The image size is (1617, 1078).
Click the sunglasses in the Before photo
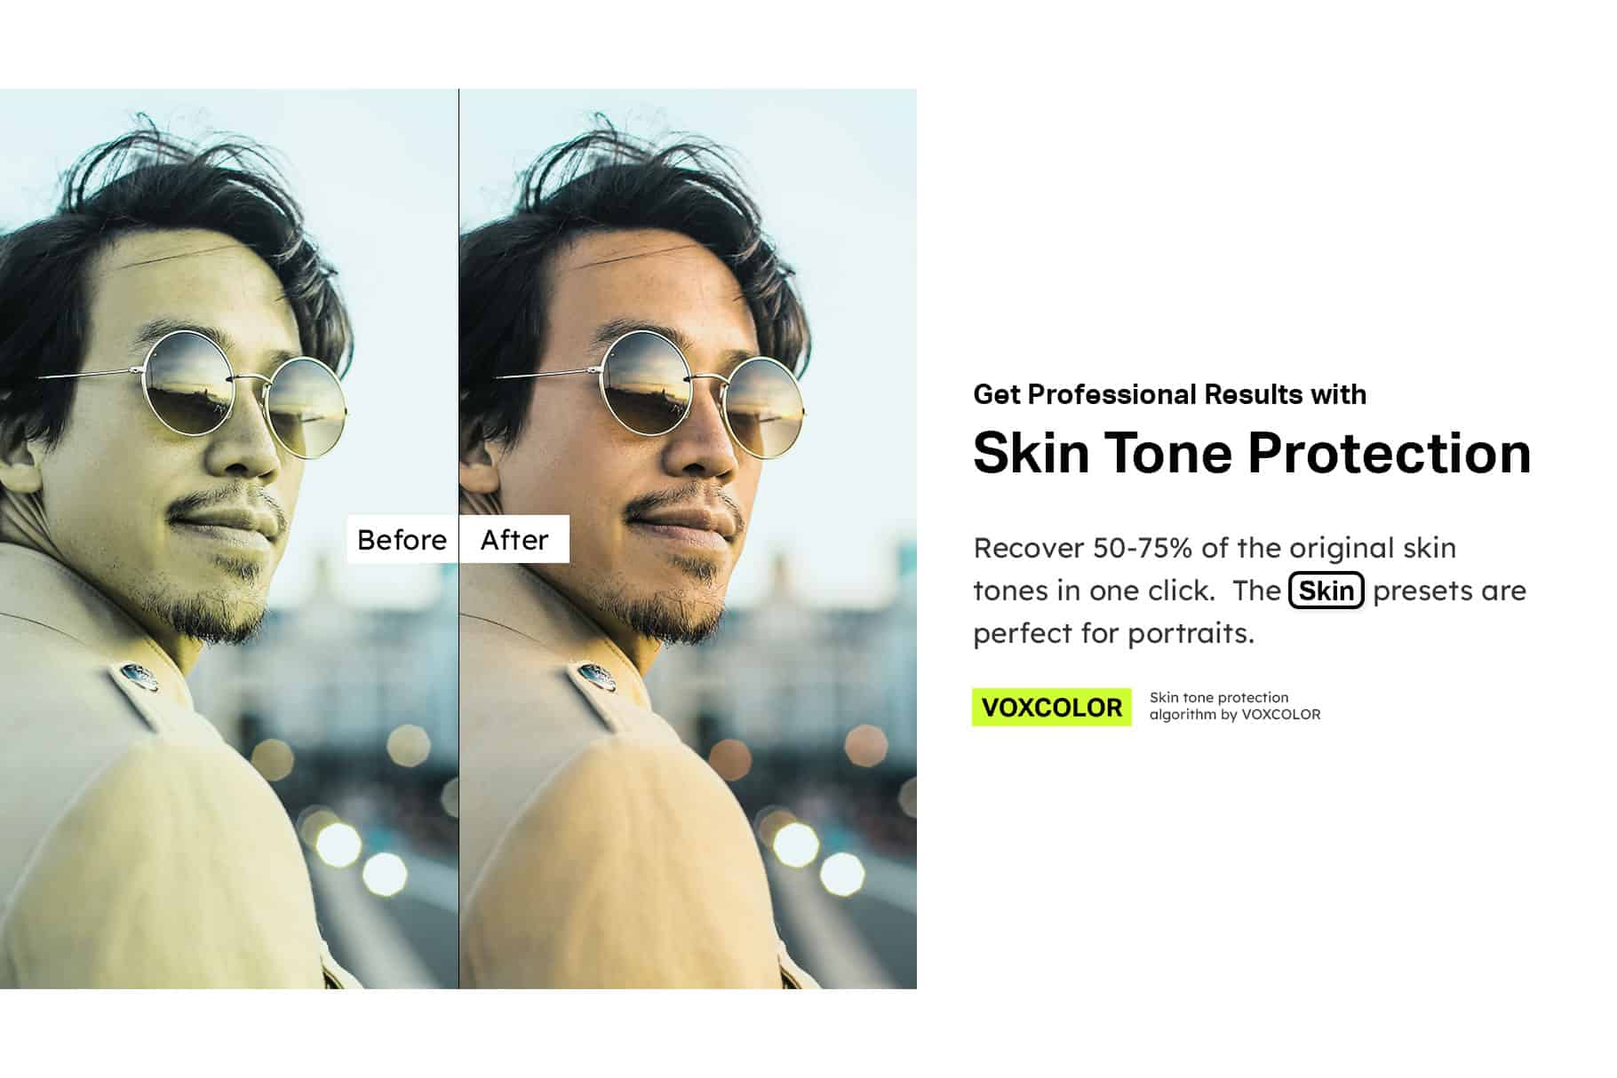(x=240, y=393)
